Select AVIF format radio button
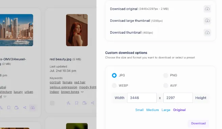 point(166,86)
